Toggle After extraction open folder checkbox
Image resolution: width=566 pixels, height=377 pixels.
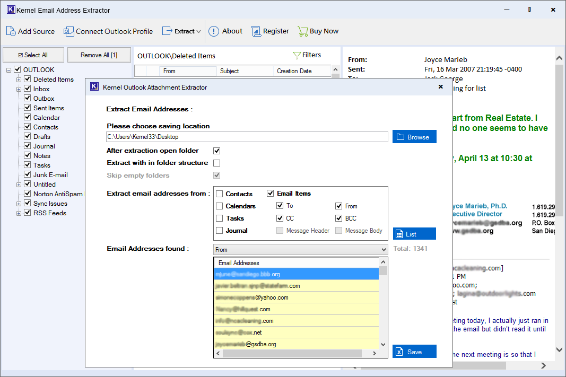(x=216, y=151)
